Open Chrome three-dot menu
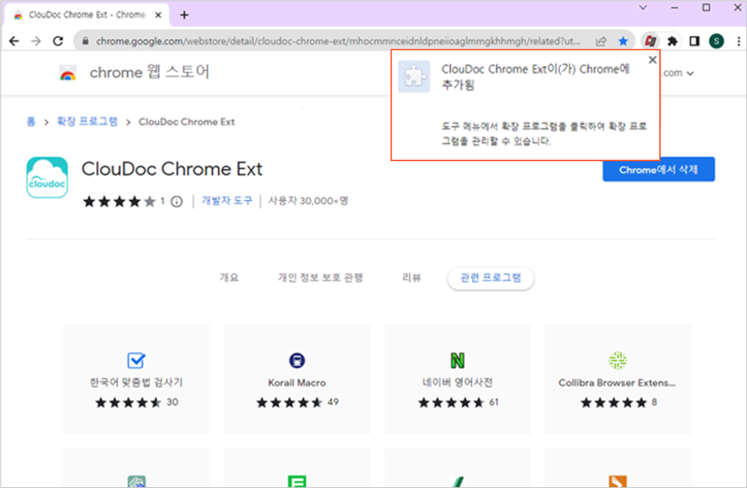The image size is (747, 488). [x=738, y=41]
